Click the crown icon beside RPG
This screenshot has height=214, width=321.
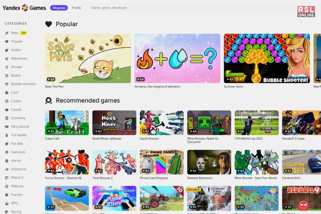(x=7, y=203)
